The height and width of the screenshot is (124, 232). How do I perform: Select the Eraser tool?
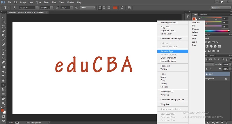[3, 62]
